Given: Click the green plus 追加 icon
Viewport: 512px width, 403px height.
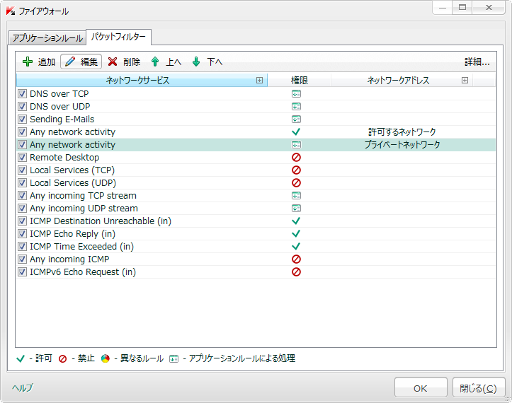Looking at the screenshot, I should 28,62.
